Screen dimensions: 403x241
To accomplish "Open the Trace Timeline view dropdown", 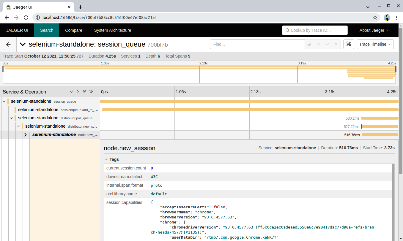I will pyautogui.click(x=375, y=44).
